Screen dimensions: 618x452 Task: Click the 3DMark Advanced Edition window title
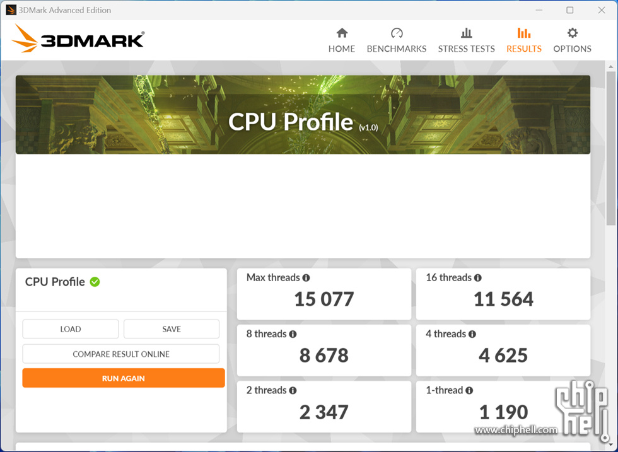point(64,10)
